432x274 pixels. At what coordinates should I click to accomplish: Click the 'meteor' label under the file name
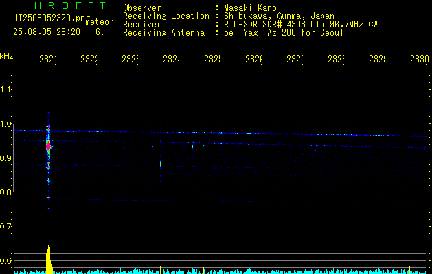point(100,22)
